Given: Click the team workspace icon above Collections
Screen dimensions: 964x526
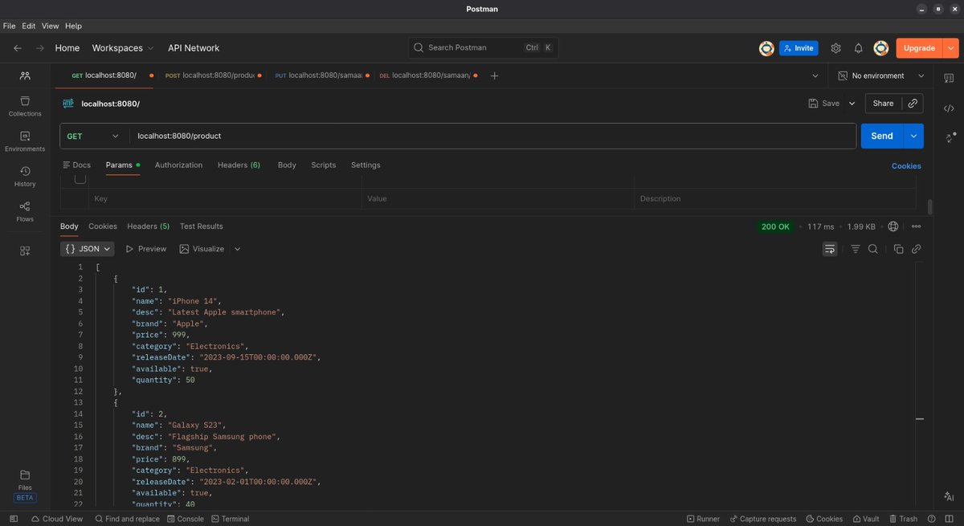Looking at the screenshot, I should 25,75.
